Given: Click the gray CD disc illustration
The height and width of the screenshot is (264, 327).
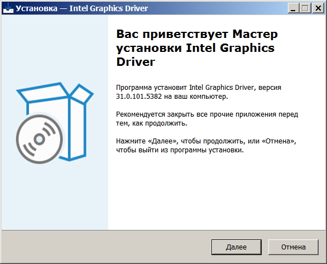Looking at the screenshot, I should click(40, 139).
